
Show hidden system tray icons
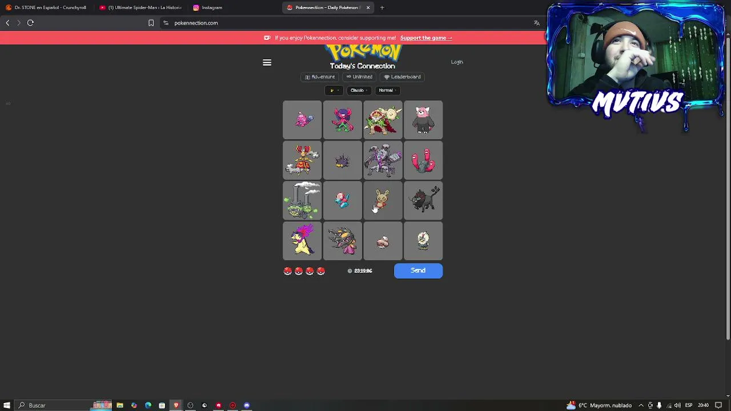[x=641, y=405]
